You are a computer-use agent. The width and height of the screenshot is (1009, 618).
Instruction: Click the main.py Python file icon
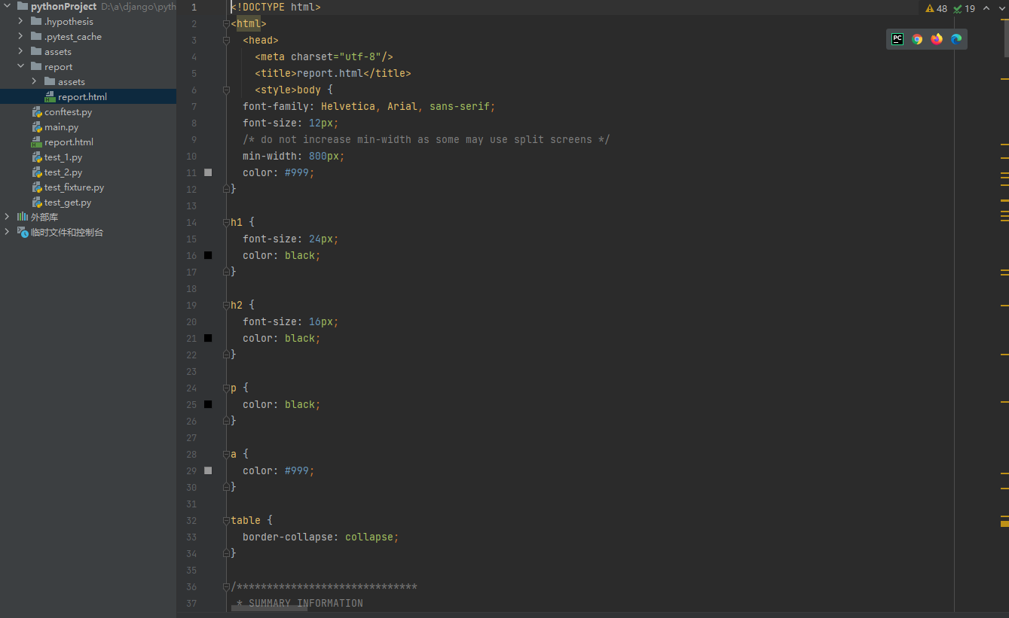(36, 126)
